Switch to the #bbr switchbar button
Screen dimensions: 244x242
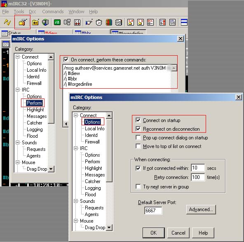click(x=91, y=32)
